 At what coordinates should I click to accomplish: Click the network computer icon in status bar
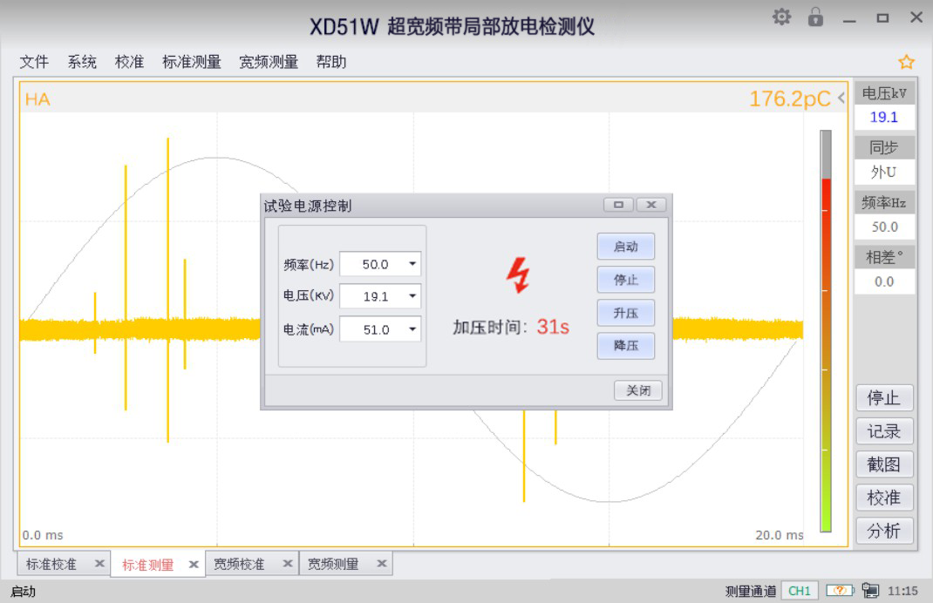click(870, 591)
